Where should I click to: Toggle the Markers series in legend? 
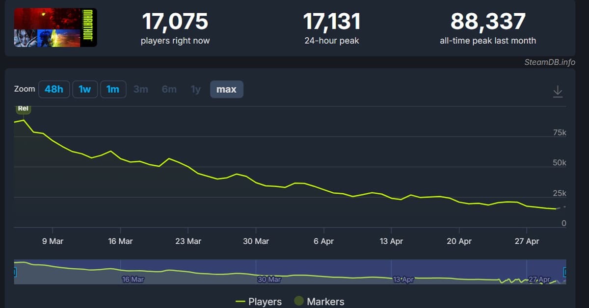(319, 302)
